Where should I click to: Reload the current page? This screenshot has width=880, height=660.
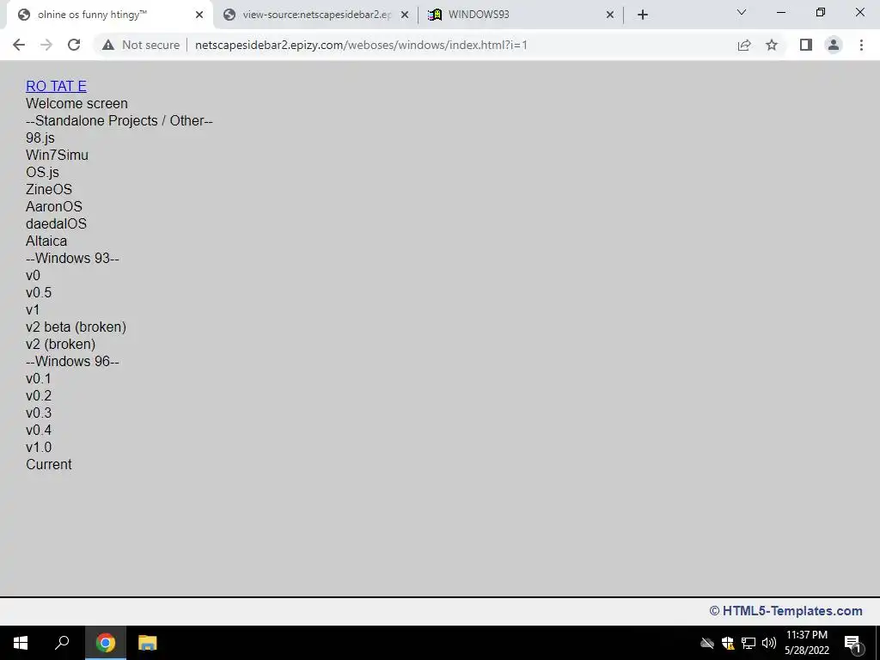tap(74, 45)
